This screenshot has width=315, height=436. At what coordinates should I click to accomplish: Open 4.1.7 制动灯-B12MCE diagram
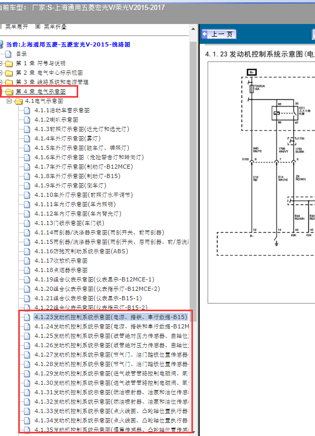point(83,167)
